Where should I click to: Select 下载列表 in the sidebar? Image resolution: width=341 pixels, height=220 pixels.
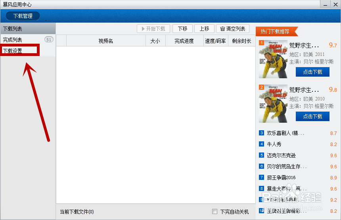point(28,29)
